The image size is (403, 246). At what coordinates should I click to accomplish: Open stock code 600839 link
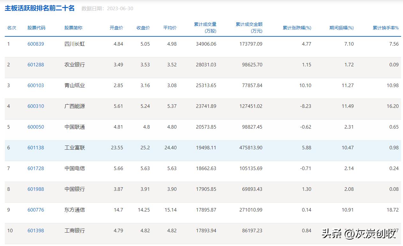click(36, 44)
